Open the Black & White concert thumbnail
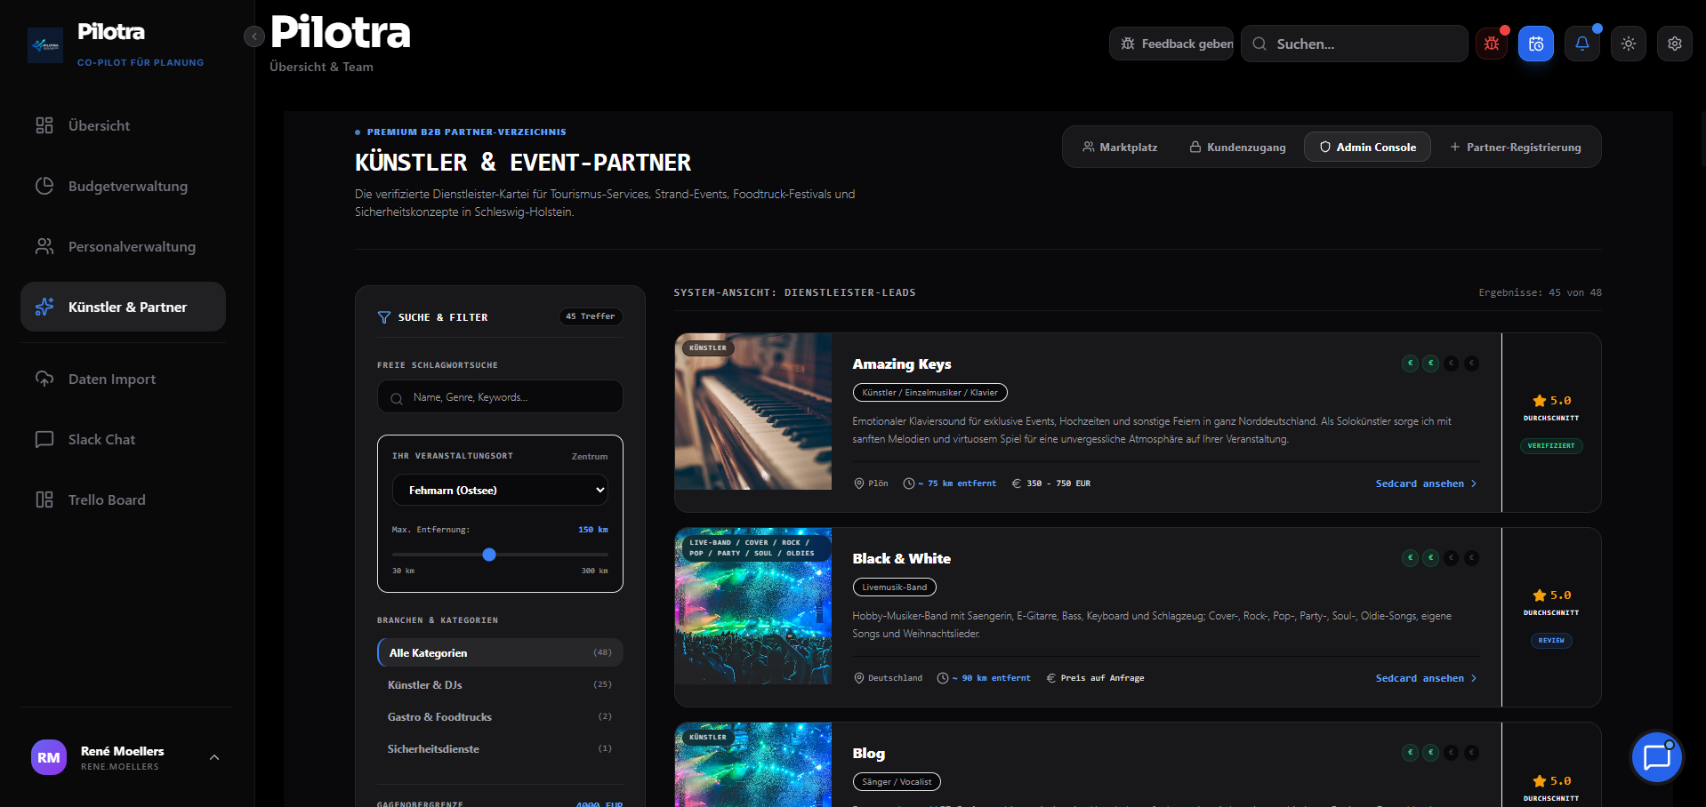 (x=753, y=606)
